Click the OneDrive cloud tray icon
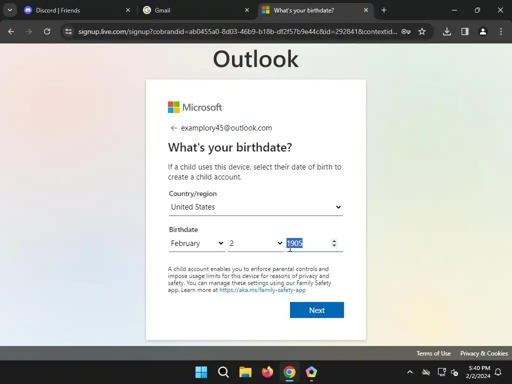The image size is (512, 384). pos(426,372)
